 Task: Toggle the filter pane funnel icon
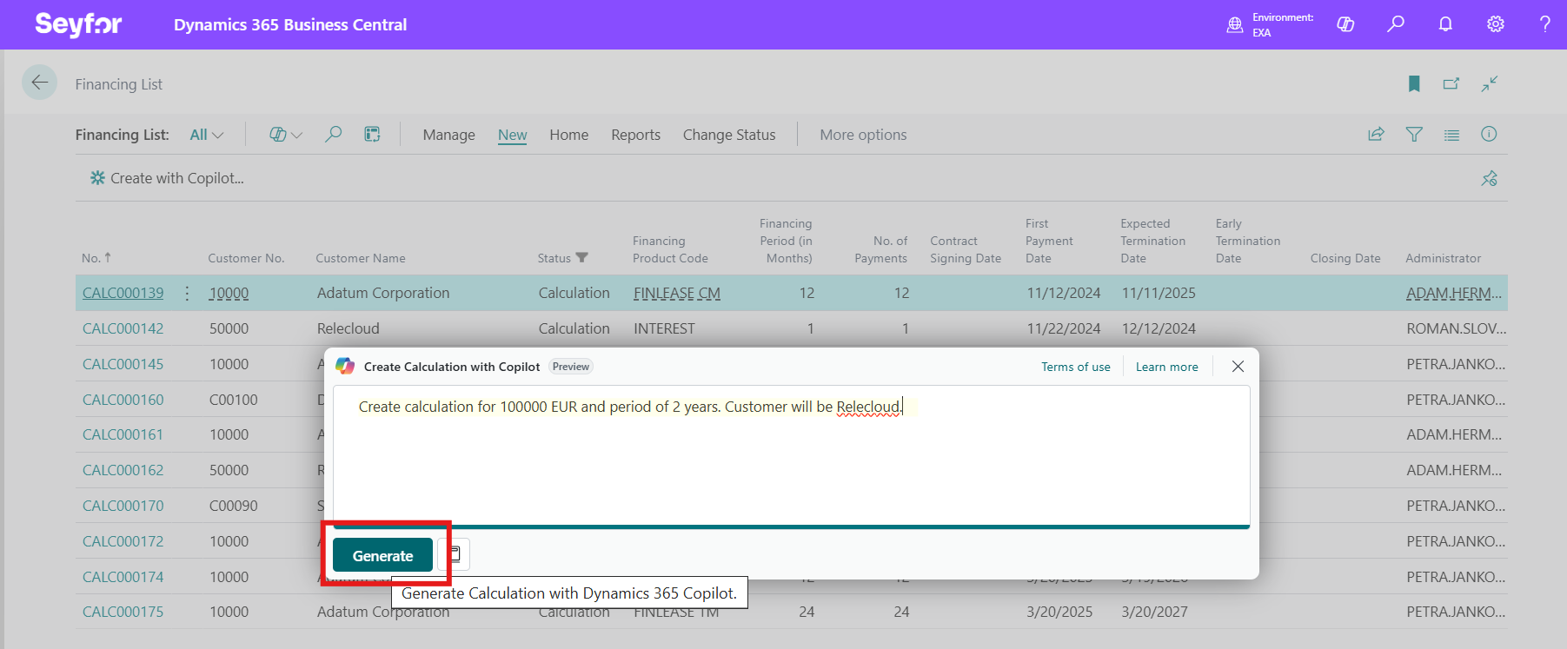pos(1414,135)
